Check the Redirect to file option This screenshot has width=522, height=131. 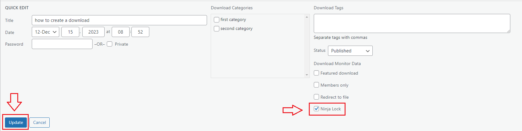tap(316, 97)
